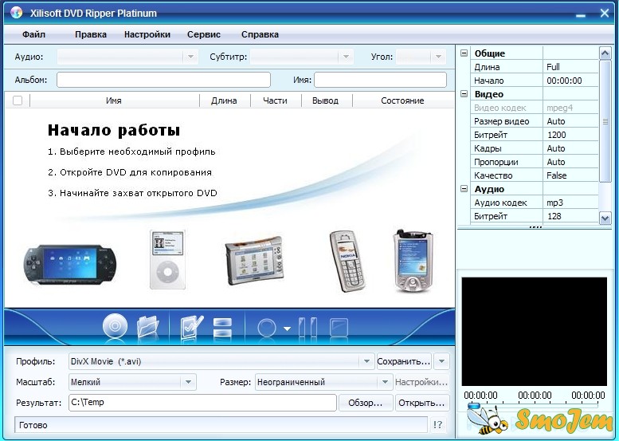Click the Части column header
Screen dimensions: 619x441
pyautogui.click(x=275, y=100)
